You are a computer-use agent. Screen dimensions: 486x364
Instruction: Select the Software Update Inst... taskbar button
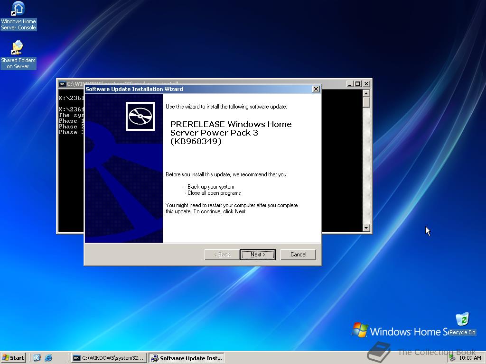point(186,358)
